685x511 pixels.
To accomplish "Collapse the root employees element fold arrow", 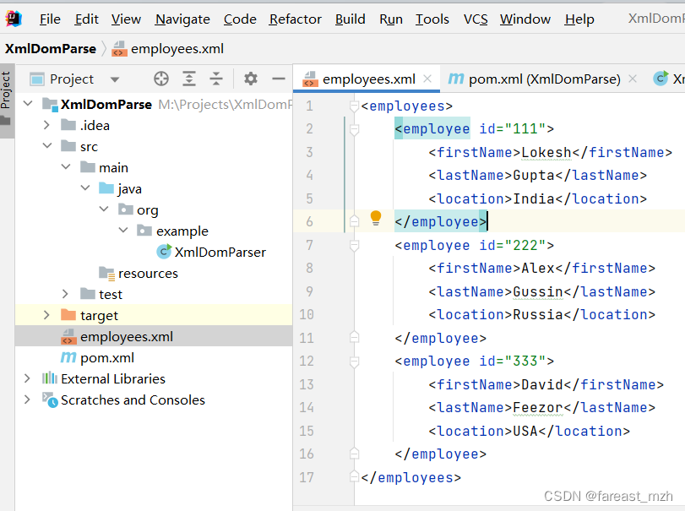I will click(355, 105).
